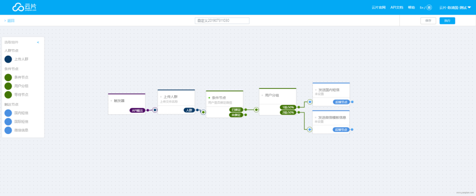Open the 云片官网 menu link
This screenshot has width=476, height=196.
(x=379, y=7)
